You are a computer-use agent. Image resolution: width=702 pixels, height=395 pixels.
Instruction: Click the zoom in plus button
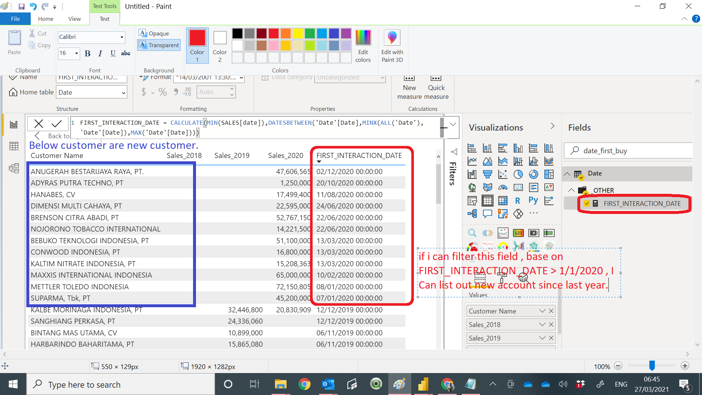pyautogui.click(x=685, y=366)
